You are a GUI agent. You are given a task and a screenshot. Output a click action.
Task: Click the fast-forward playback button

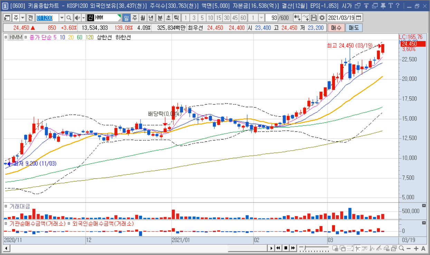(293, 248)
